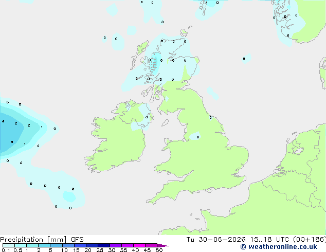Click the 10–15 mm legend swatch
Image resolution: width=326 pixels, height=252 pixels.
(68, 245)
